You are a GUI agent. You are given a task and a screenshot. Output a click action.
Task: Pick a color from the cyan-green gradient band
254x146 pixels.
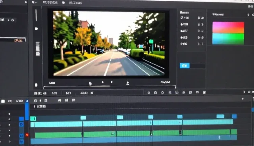point(228,39)
